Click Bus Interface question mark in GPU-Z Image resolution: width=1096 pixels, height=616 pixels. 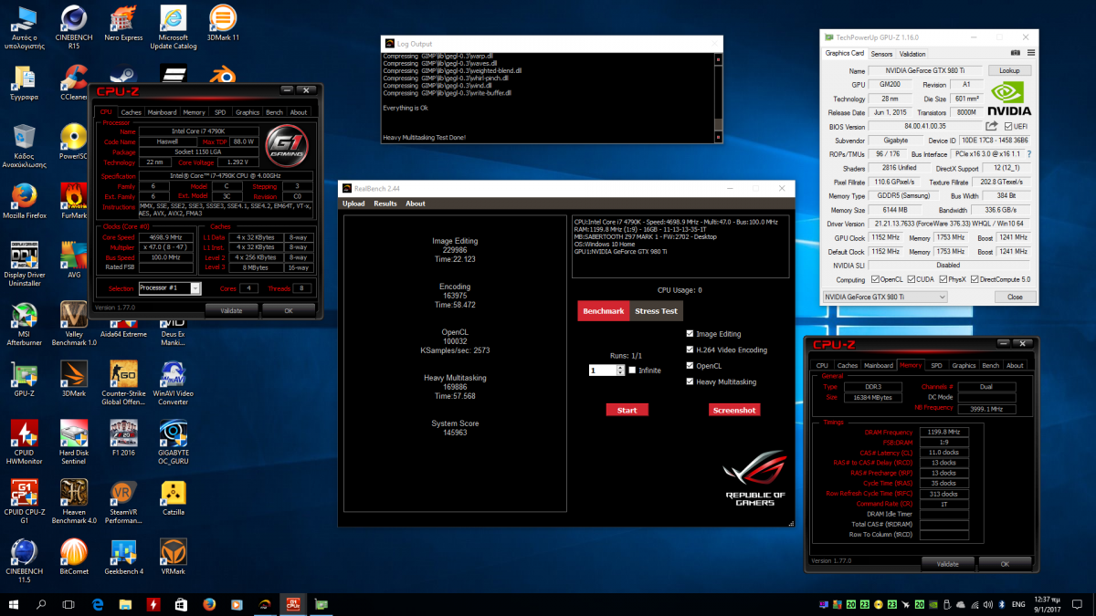coord(1028,154)
